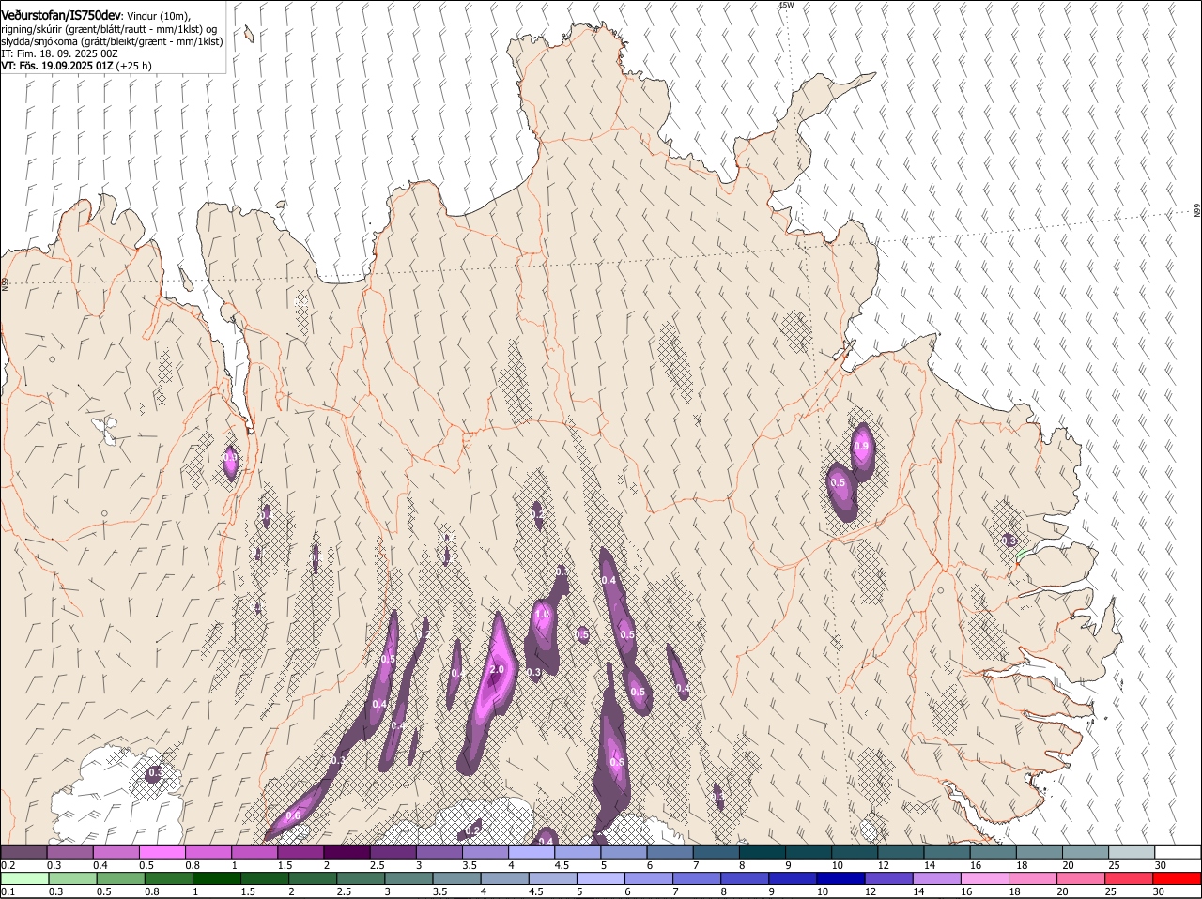Select lower legend swatch labeled 1.5

264,878
